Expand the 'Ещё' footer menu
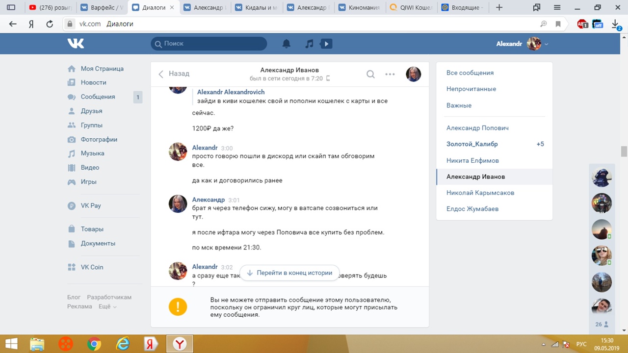Viewport: 628px width, 353px height. (x=107, y=306)
